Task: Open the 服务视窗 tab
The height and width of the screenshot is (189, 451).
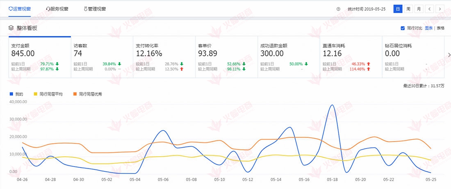Action: 58,9
